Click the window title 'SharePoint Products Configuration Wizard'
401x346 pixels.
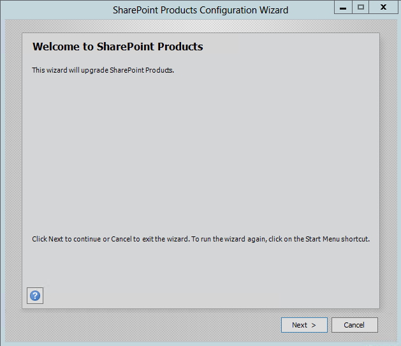click(x=200, y=10)
